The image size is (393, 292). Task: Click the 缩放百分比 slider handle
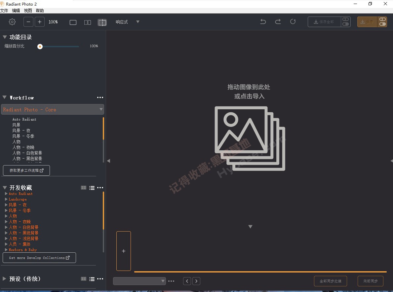(40, 47)
